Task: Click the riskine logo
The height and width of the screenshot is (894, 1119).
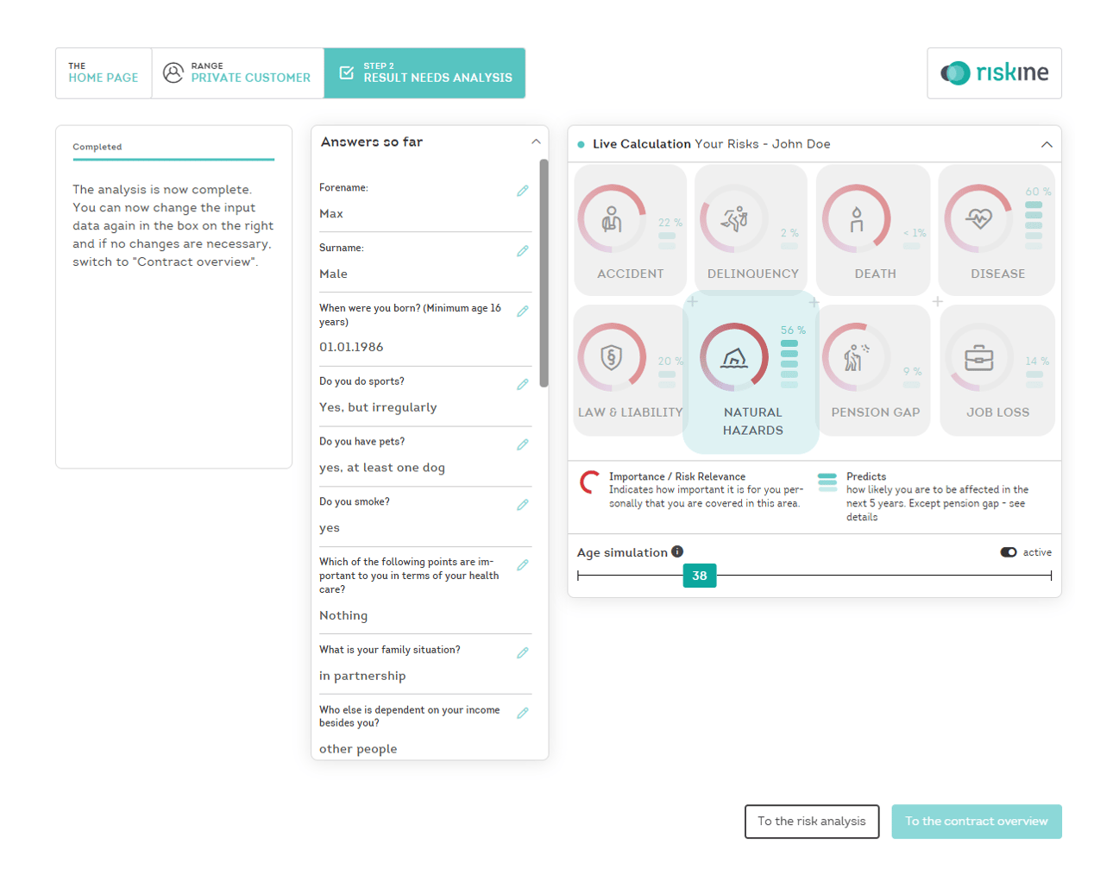Action: click(995, 73)
